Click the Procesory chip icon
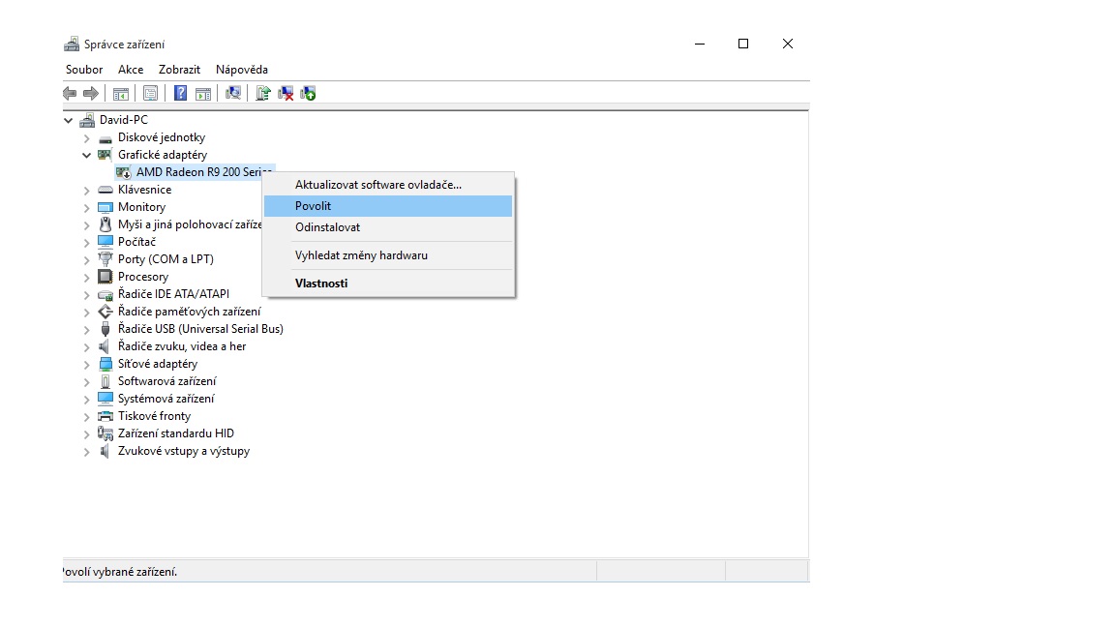1115x627 pixels. pos(105,277)
